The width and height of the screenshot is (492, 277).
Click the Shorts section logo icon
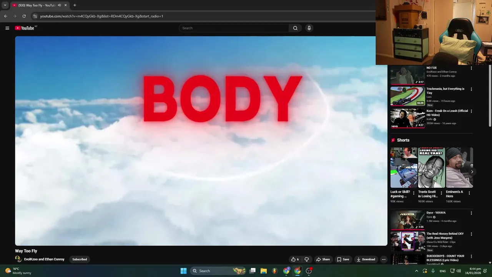(x=393, y=140)
